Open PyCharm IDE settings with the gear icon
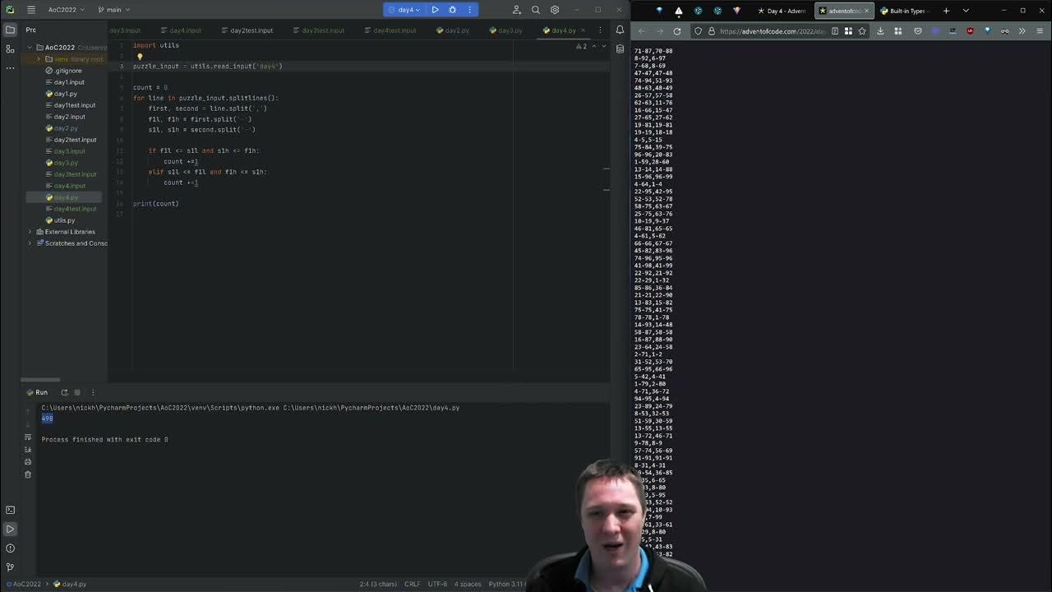 click(x=555, y=10)
